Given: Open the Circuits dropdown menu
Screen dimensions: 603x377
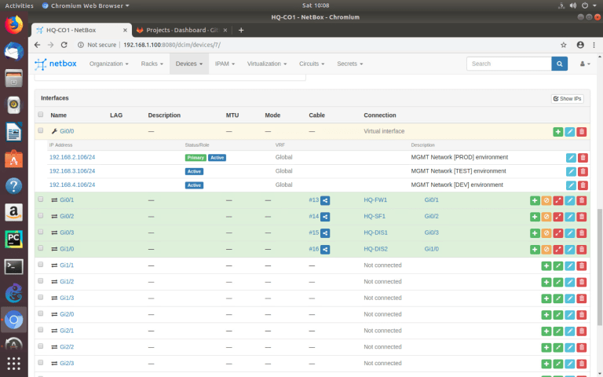Looking at the screenshot, I should [x=312, y=64].
